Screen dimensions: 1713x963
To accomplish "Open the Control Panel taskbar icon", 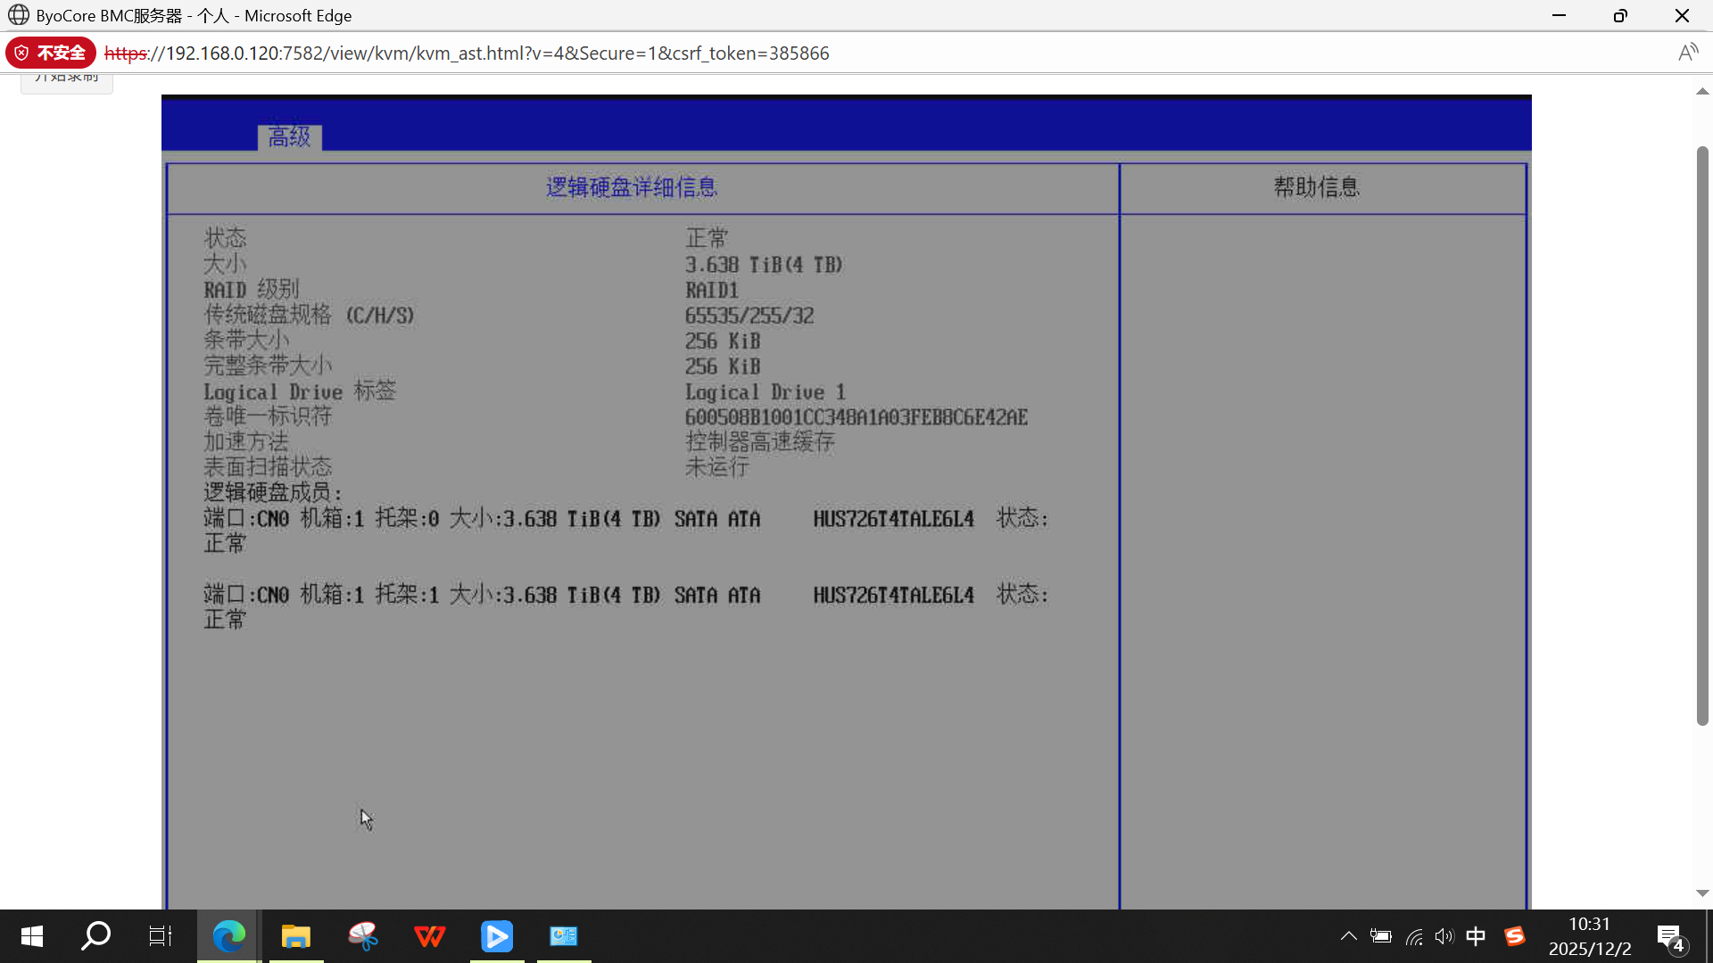I will pyautogui.click(x=563, y=935).
